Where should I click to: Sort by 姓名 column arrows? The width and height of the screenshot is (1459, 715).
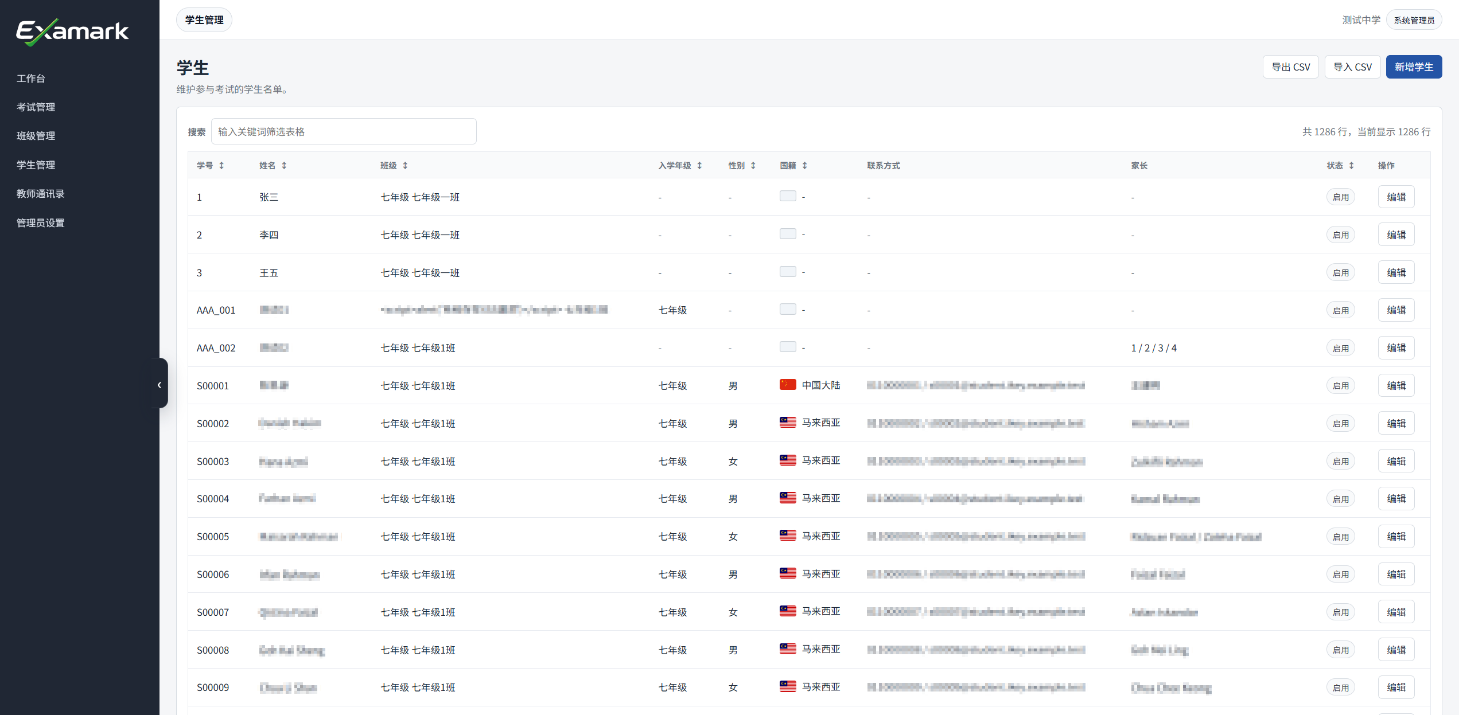284,166
